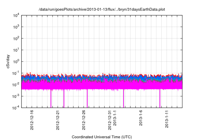Select the 10^3 y-axis tick label
This screenshot has height=140, width=201.
point(16,27)
